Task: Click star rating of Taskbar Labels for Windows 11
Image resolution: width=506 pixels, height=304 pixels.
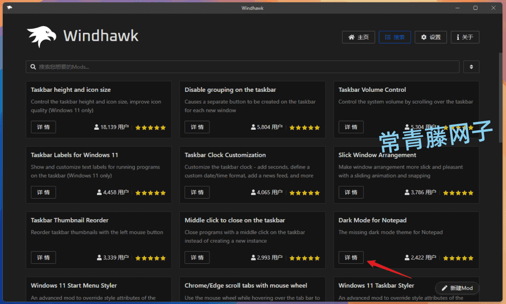Action: click(x=150, y=193)
